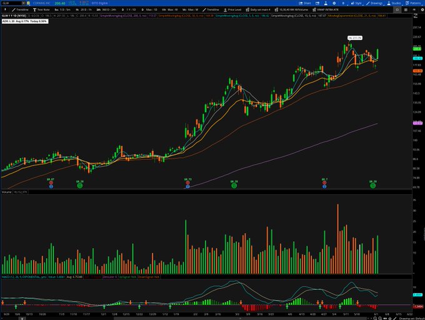The width and height of the screenshot is (425, 320).
Task: Switch to Max : M monthly timeframe
Action: [190, 9]
